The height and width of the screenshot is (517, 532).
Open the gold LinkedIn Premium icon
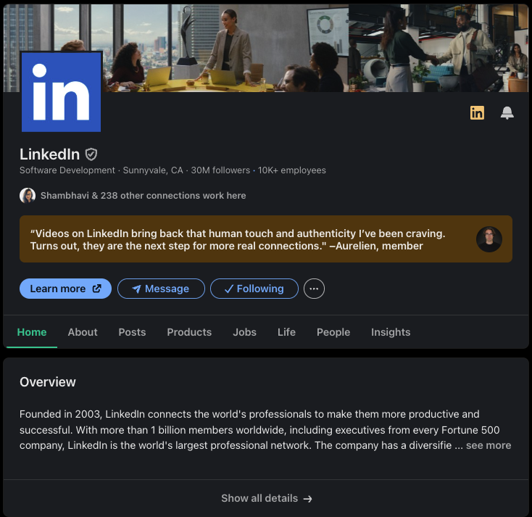[477, 112]
